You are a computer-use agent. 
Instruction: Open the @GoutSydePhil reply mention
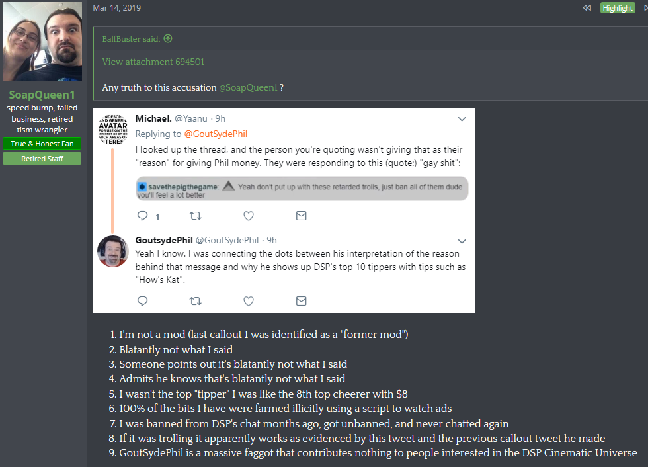(x=216, y=134)
